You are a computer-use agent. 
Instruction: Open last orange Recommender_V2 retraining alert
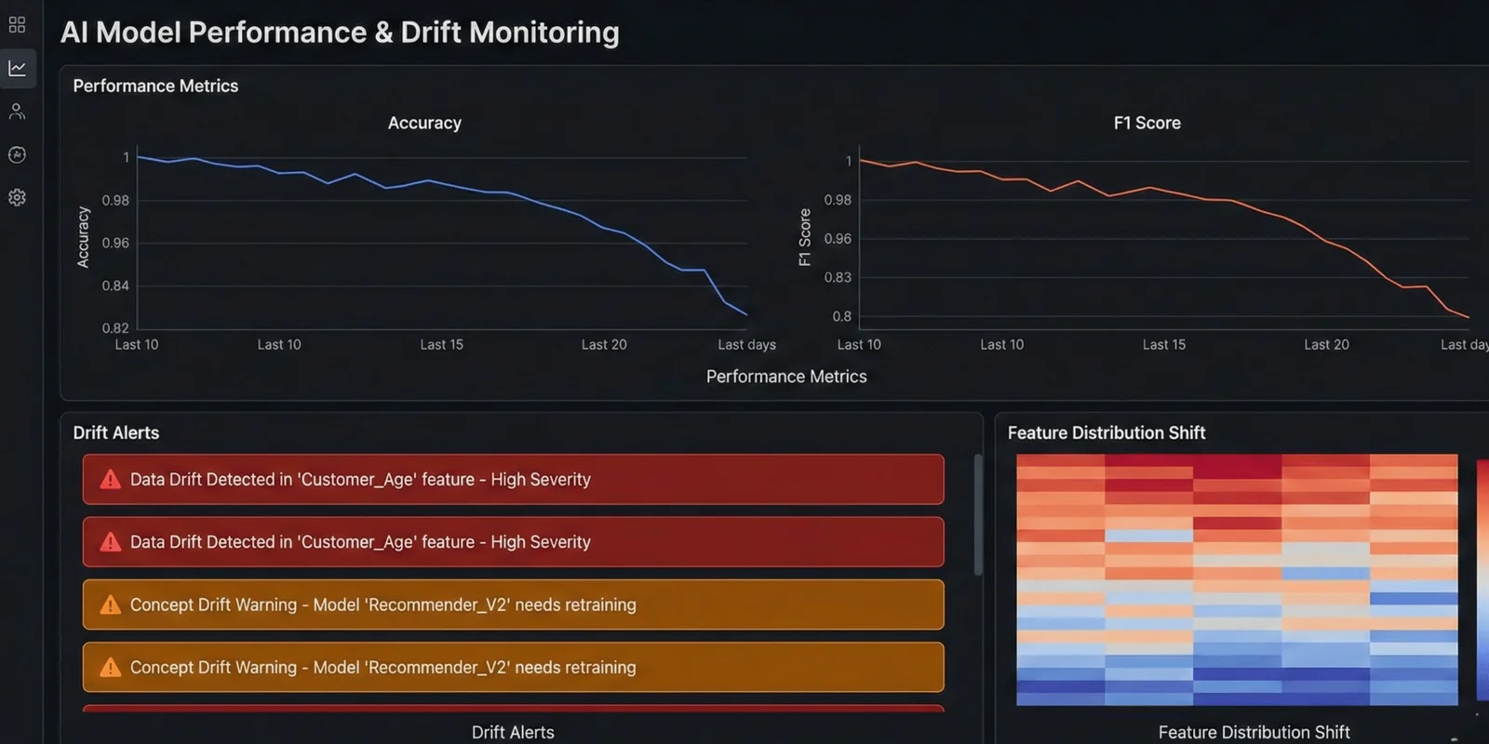coord(513,667)
